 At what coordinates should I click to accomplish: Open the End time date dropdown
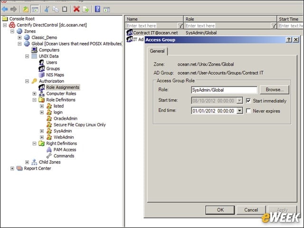(x=239, y=111)
